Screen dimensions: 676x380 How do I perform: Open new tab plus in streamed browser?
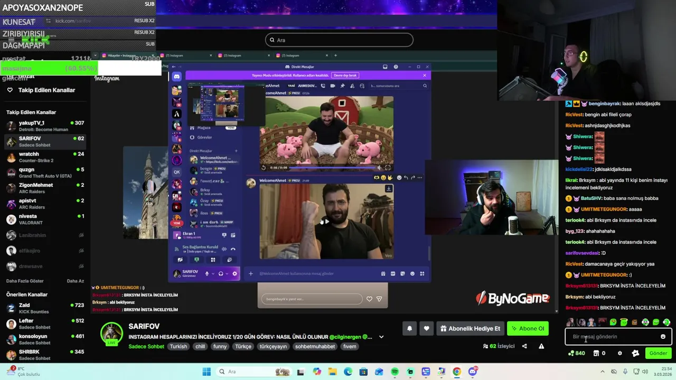335,55
